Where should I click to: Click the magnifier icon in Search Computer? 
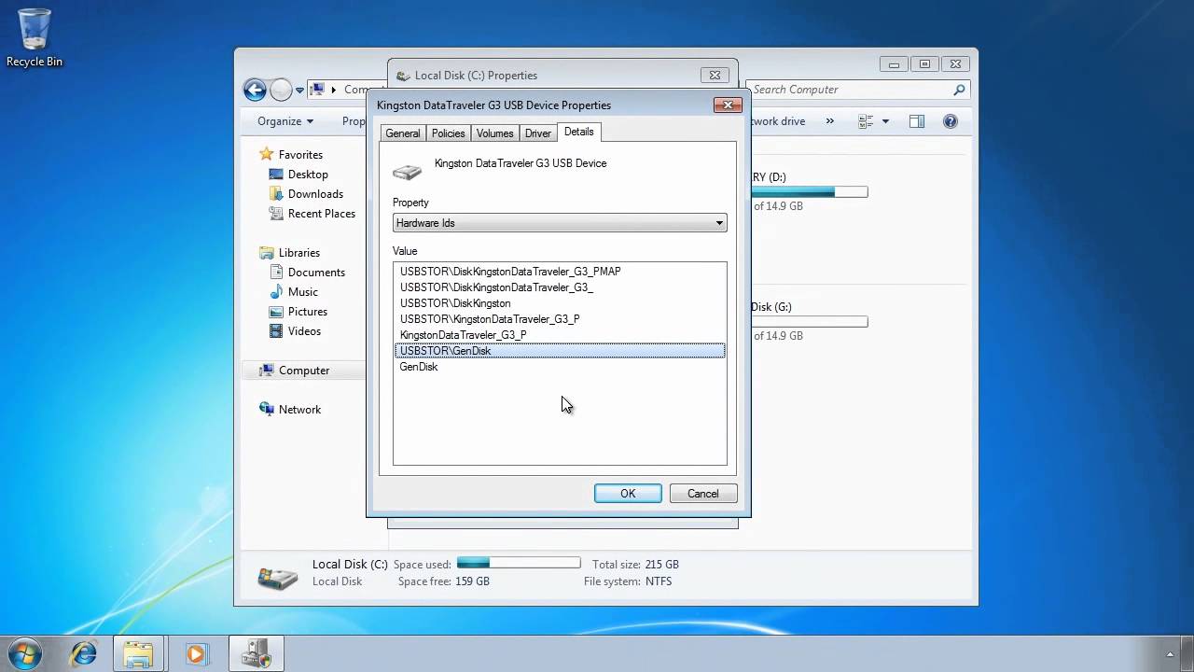[x=959, y=90]
